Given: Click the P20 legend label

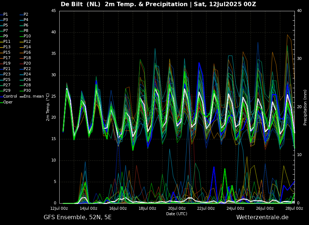Looking at the screenshot, I should click(x=27, y=64).
